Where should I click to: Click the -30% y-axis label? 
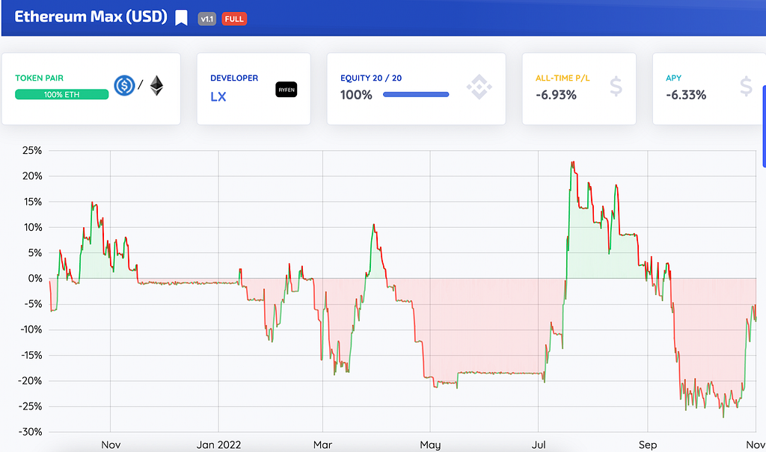pos(30,432)
